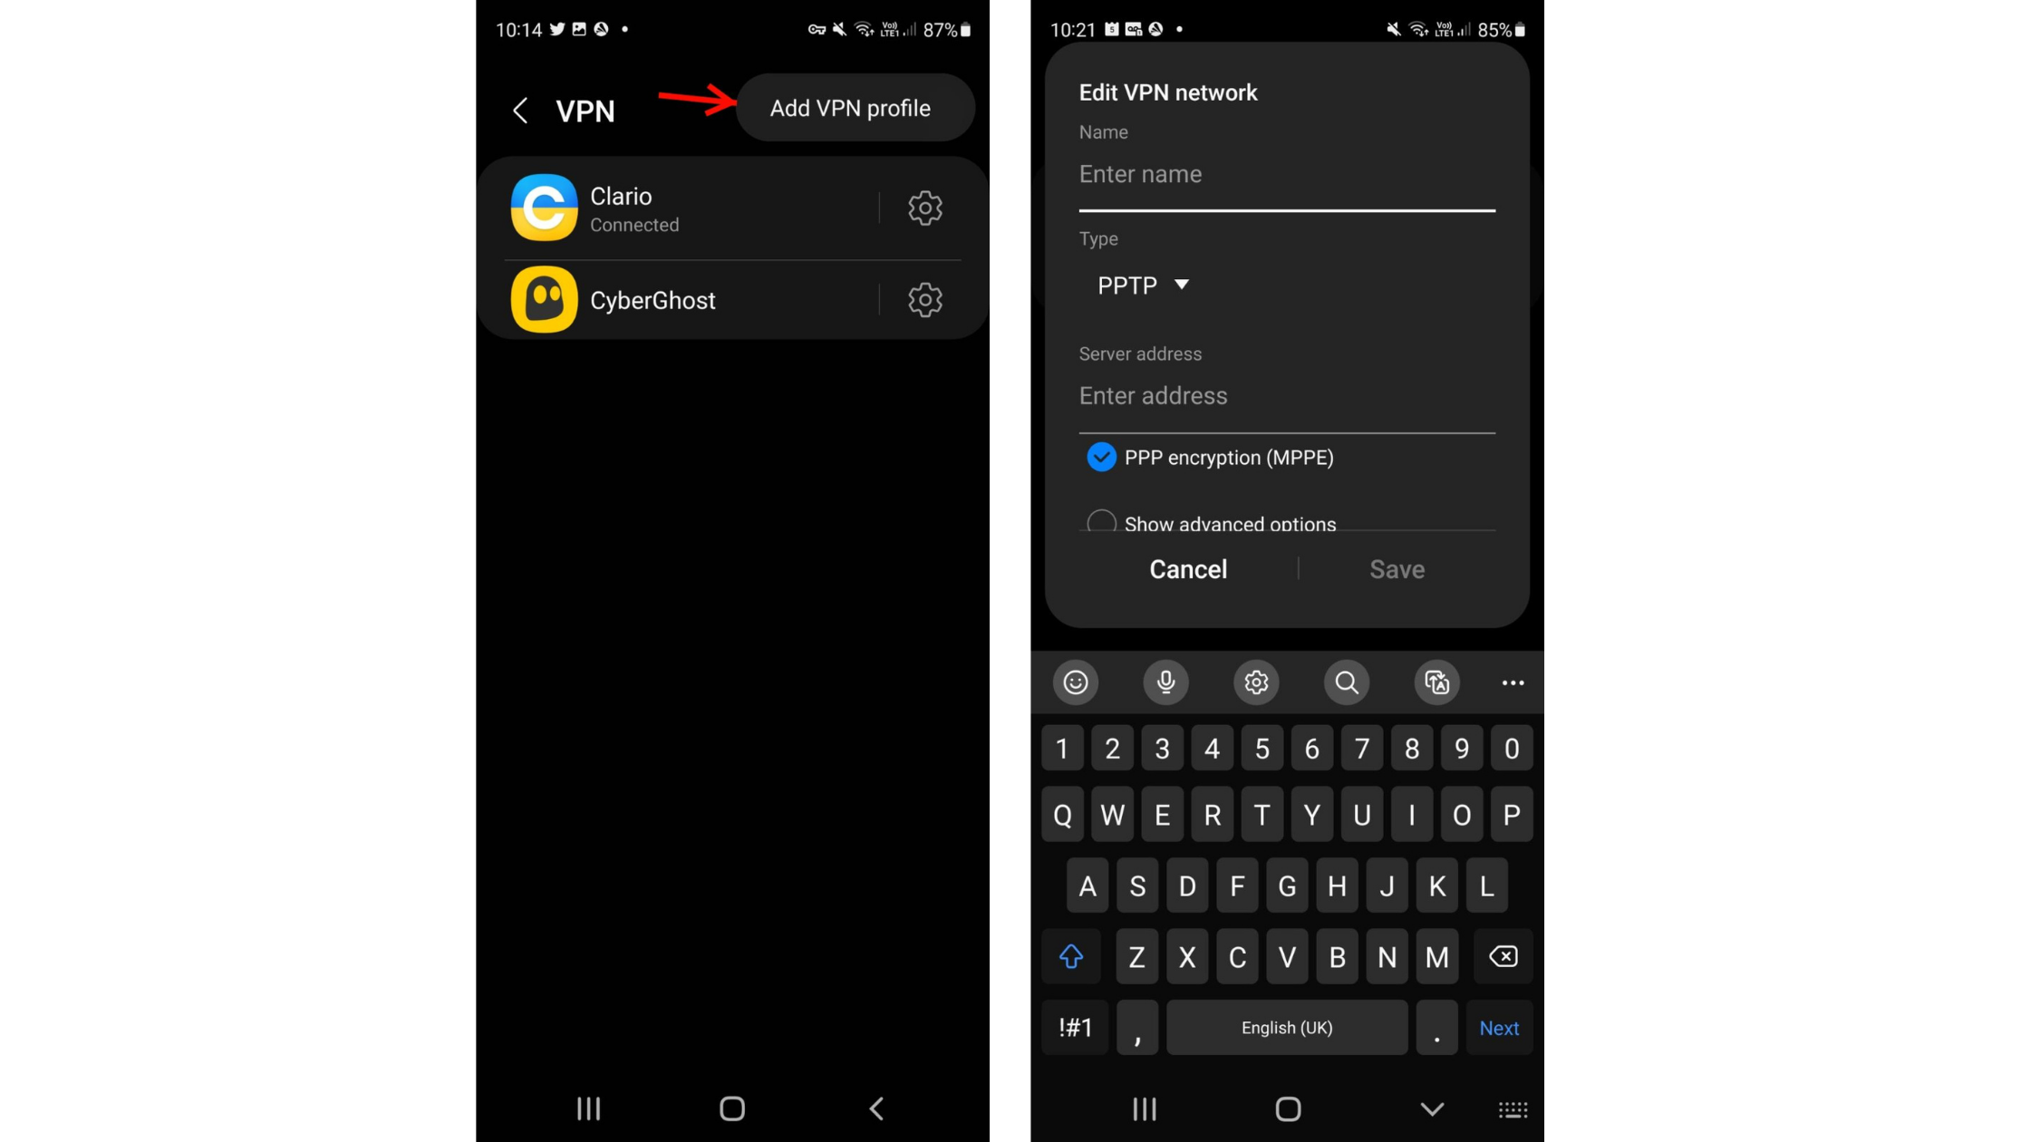The image size is (2030, 1142).
Task: Open Clario VPN settings gear
Action: (926, 208)
